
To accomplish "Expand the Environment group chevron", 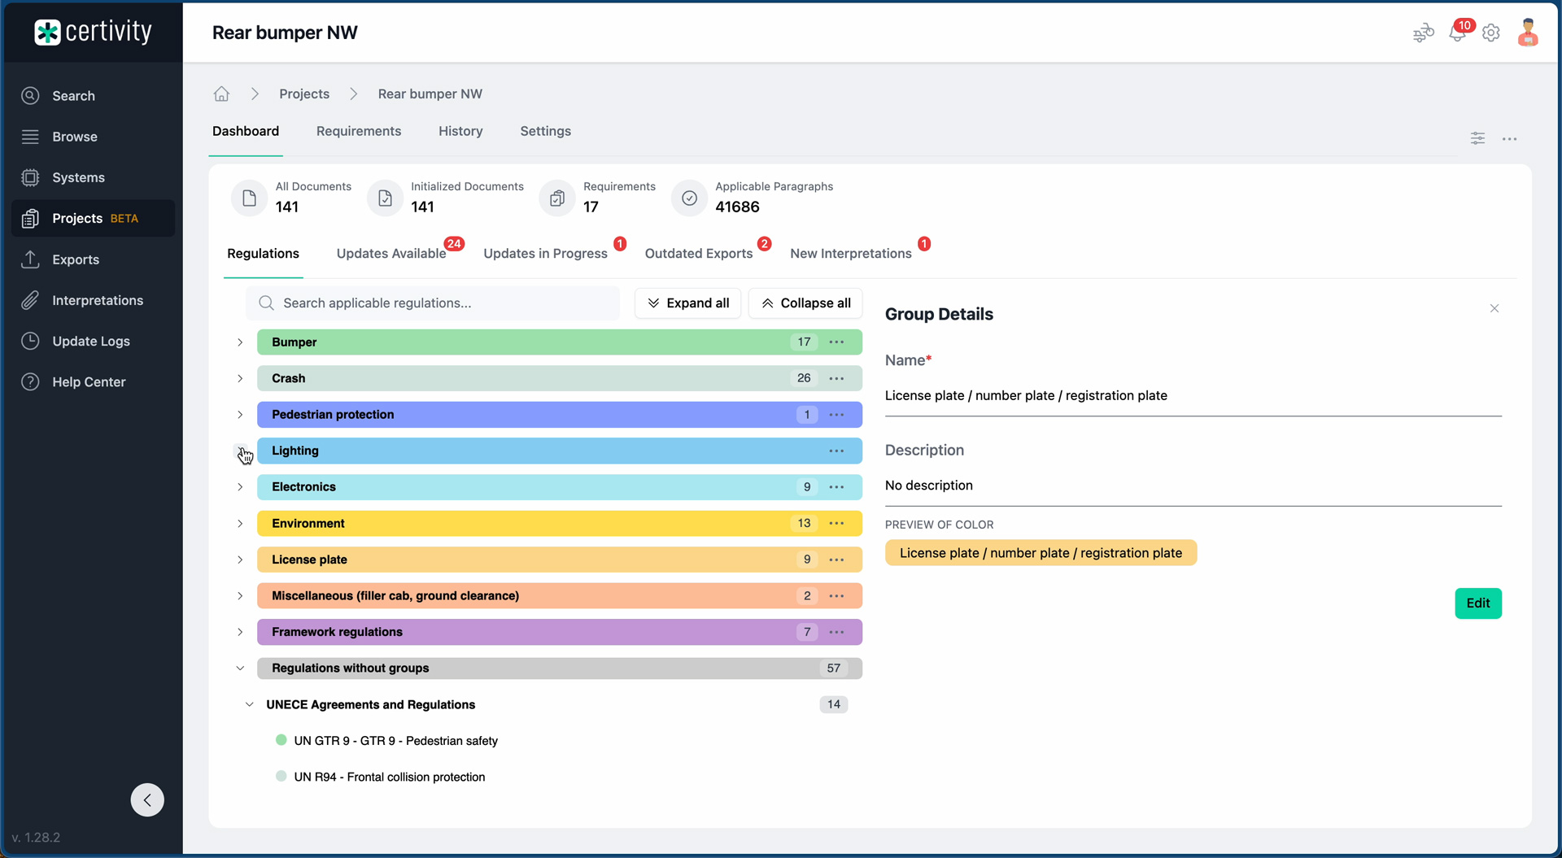I will pos(240,524).
